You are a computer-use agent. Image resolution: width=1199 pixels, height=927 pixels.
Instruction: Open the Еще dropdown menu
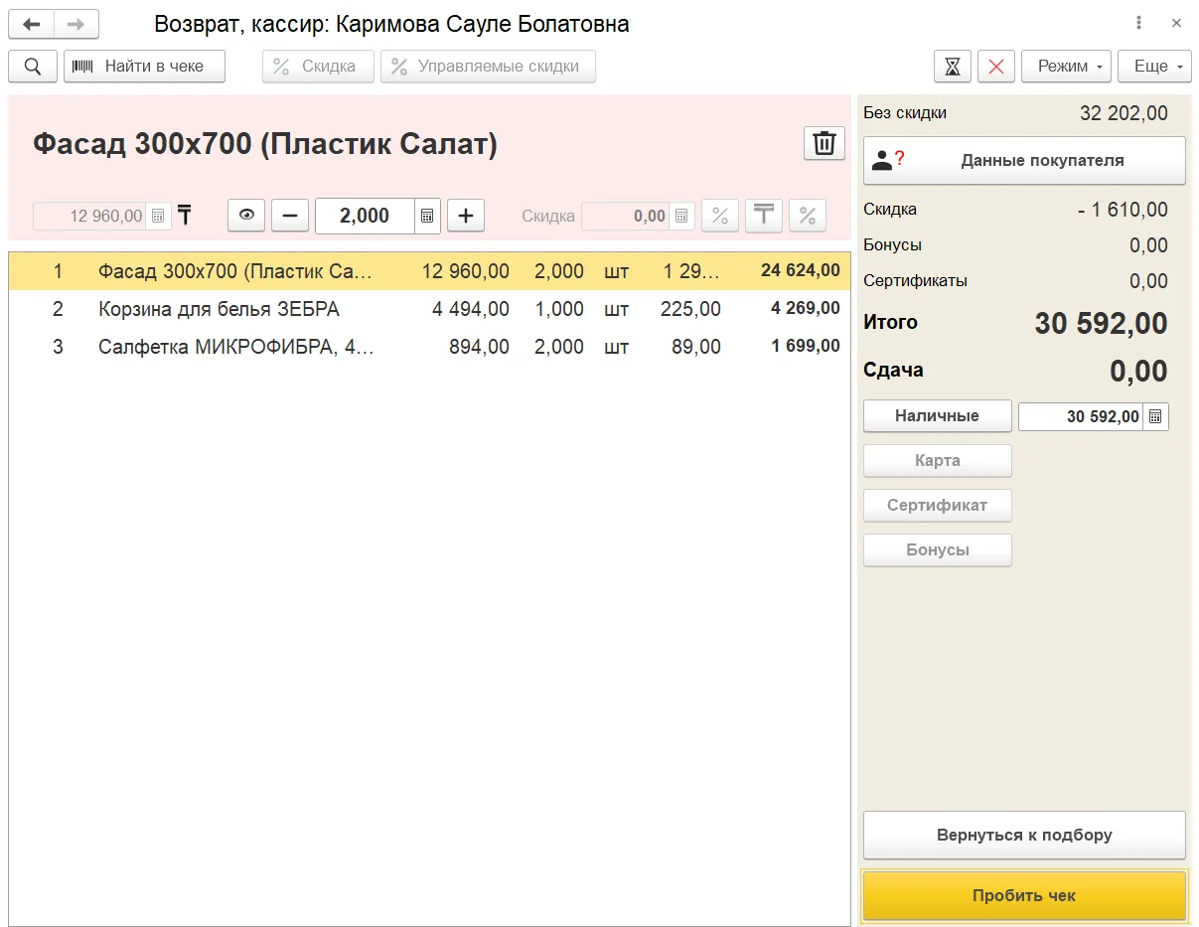[x=1154, y=67]
